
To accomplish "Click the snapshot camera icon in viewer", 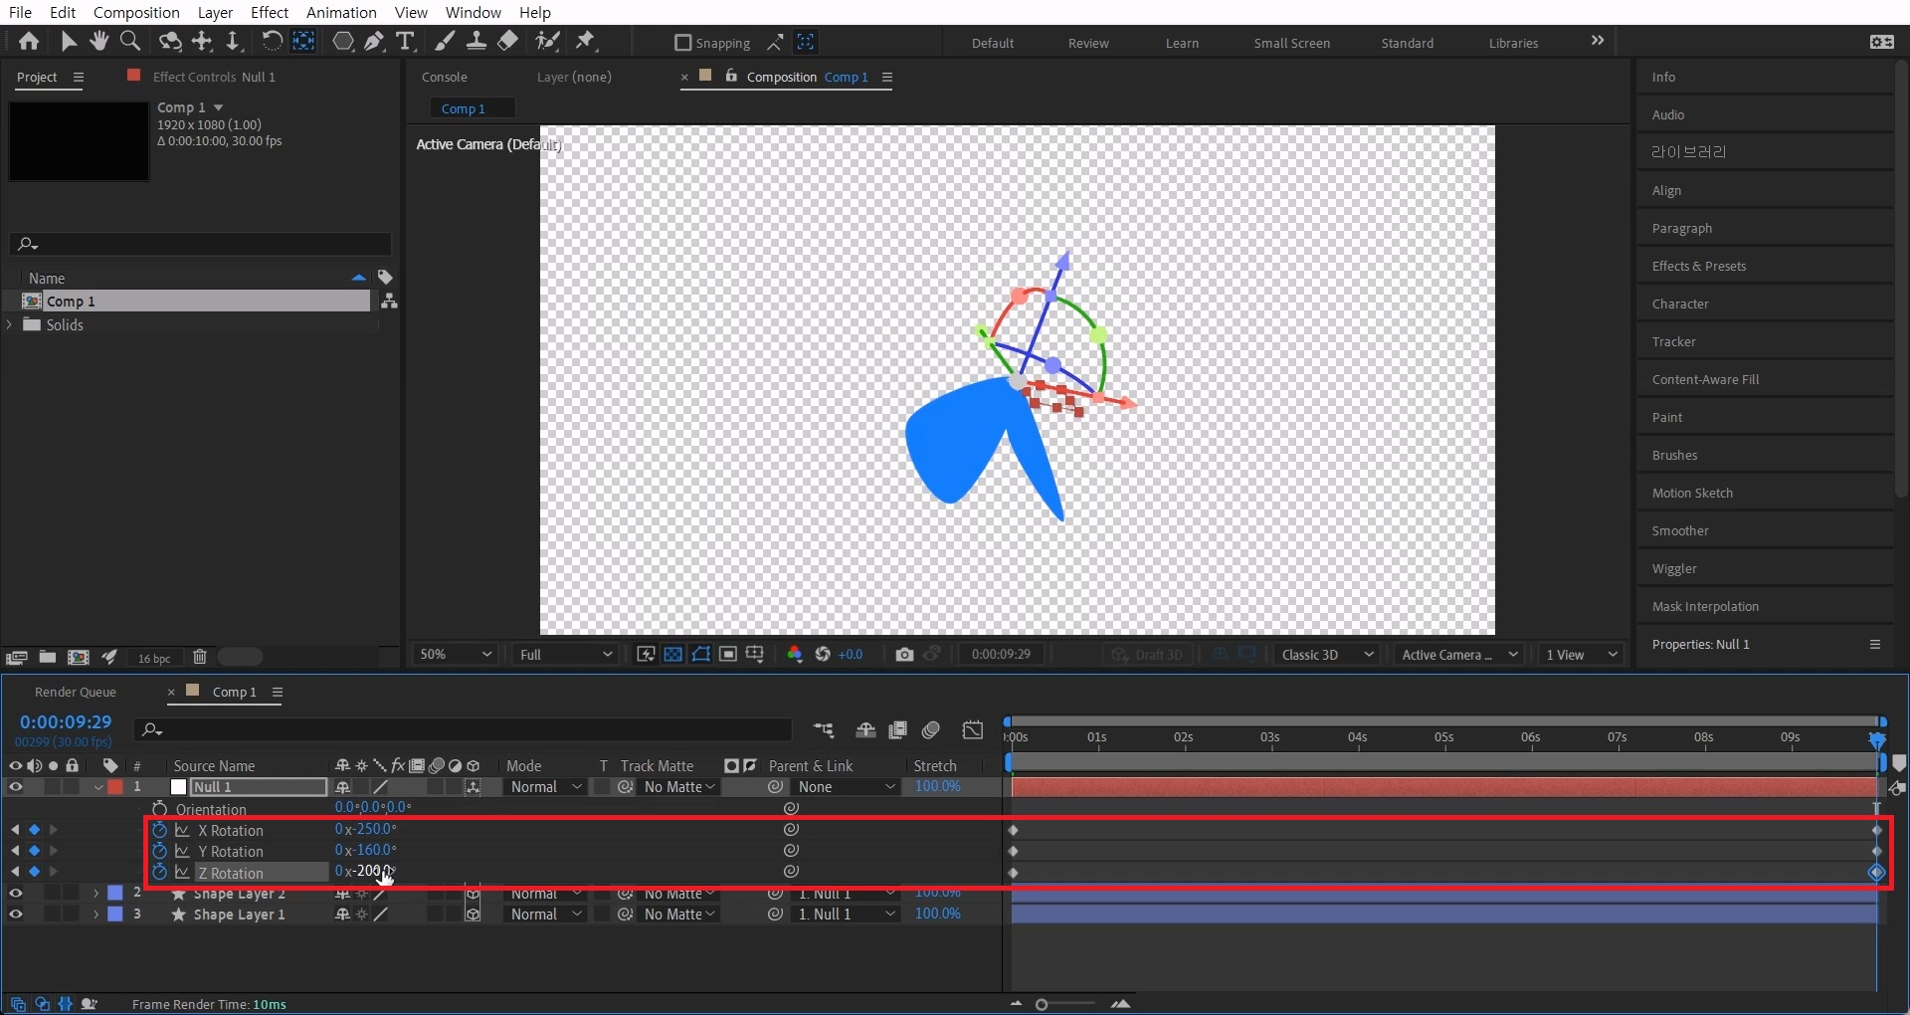I will pos(904,654).
